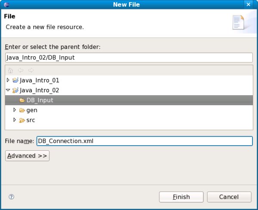
Task: Click the Java_Intro_01 project icon
Action: point(15,80)
